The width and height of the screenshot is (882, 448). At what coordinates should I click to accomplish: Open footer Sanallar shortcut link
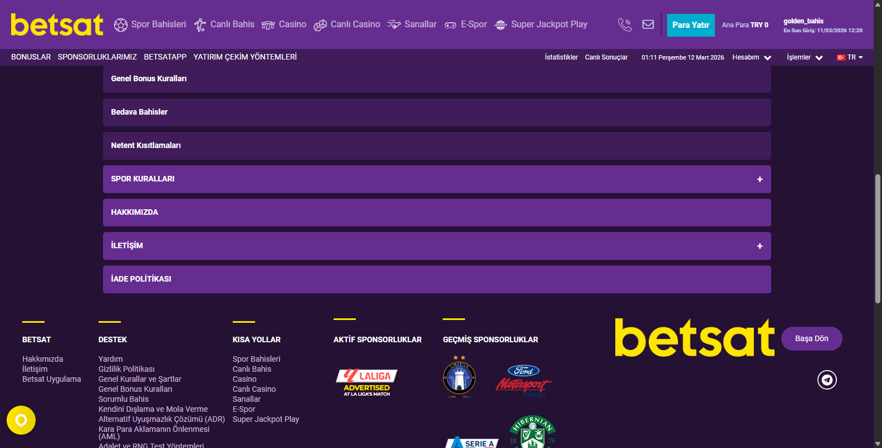tap(247, 399)
